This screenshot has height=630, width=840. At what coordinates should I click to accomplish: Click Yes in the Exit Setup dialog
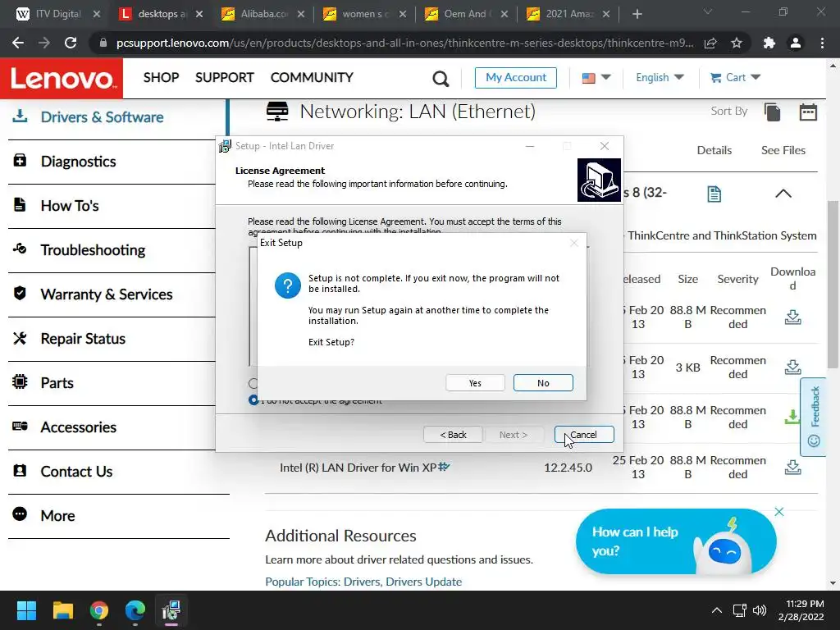475,383
